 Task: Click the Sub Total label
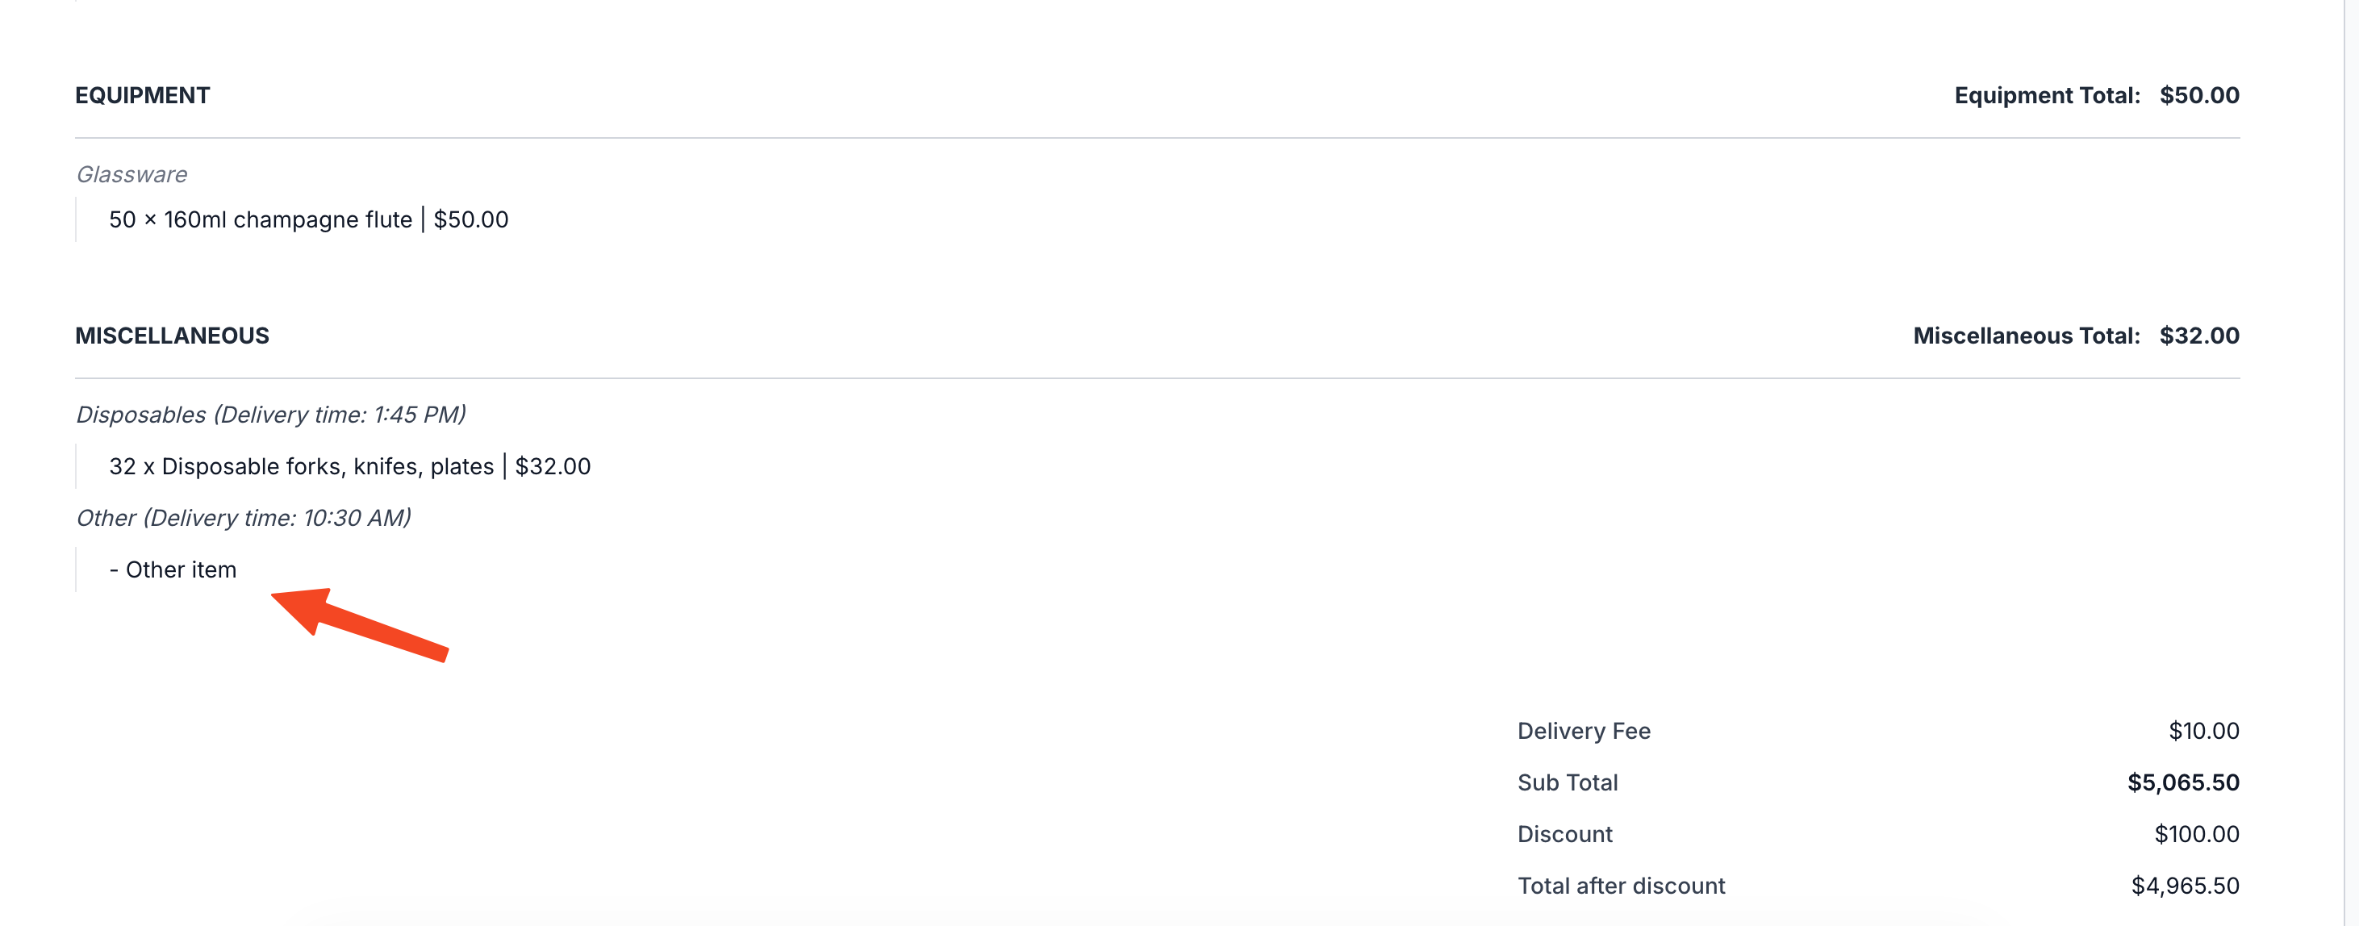1567,782
